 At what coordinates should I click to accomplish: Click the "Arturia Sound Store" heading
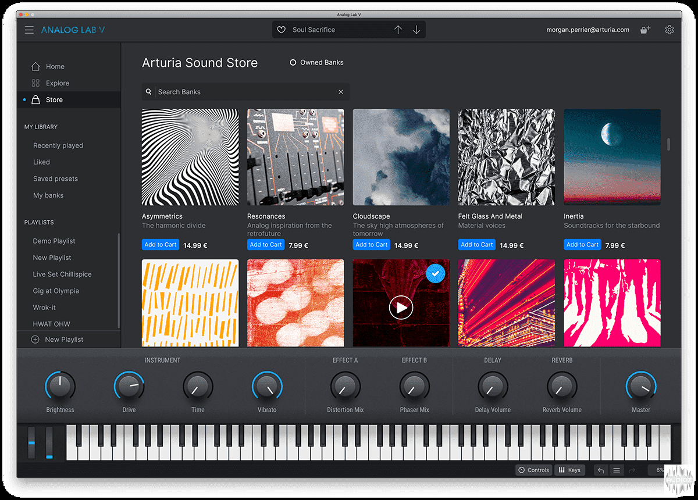(200, 63)
